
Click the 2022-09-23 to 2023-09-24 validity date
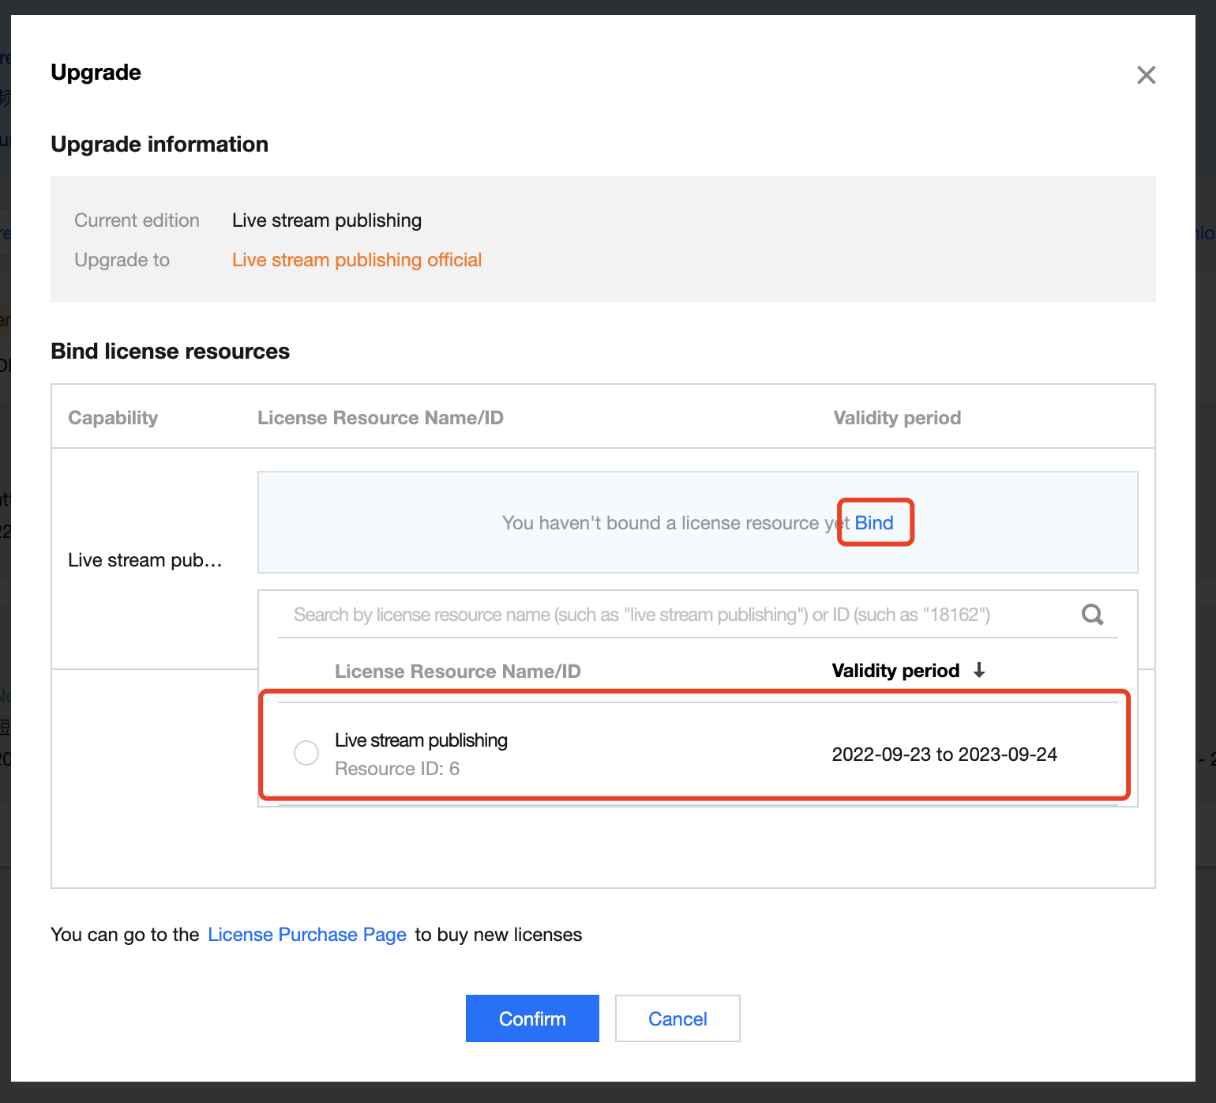tap(944, 755)
